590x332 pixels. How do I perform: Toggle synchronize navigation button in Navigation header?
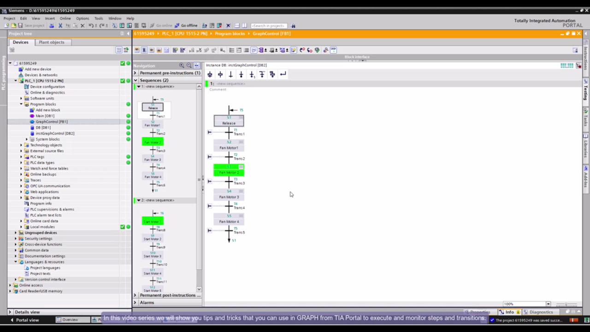coord(196,65)
